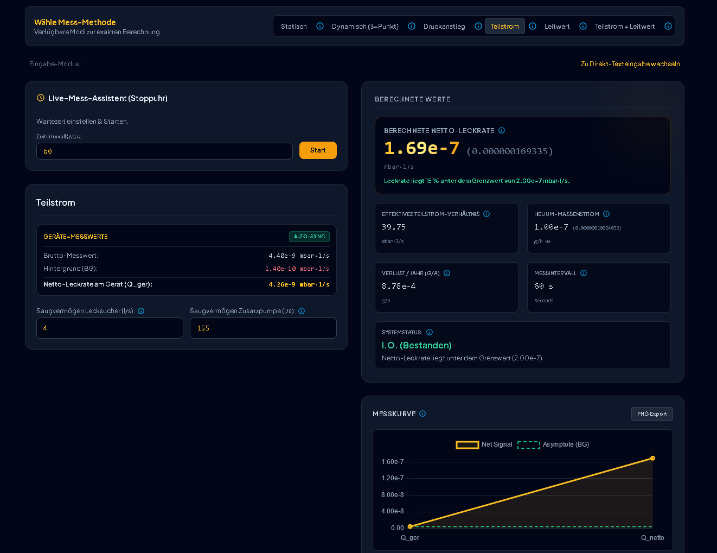Open info icon next to Statisch

point(320,26)
